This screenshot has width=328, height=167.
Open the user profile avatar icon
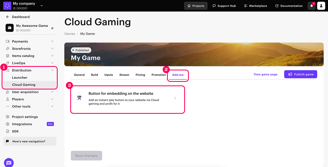click(321, 6)
